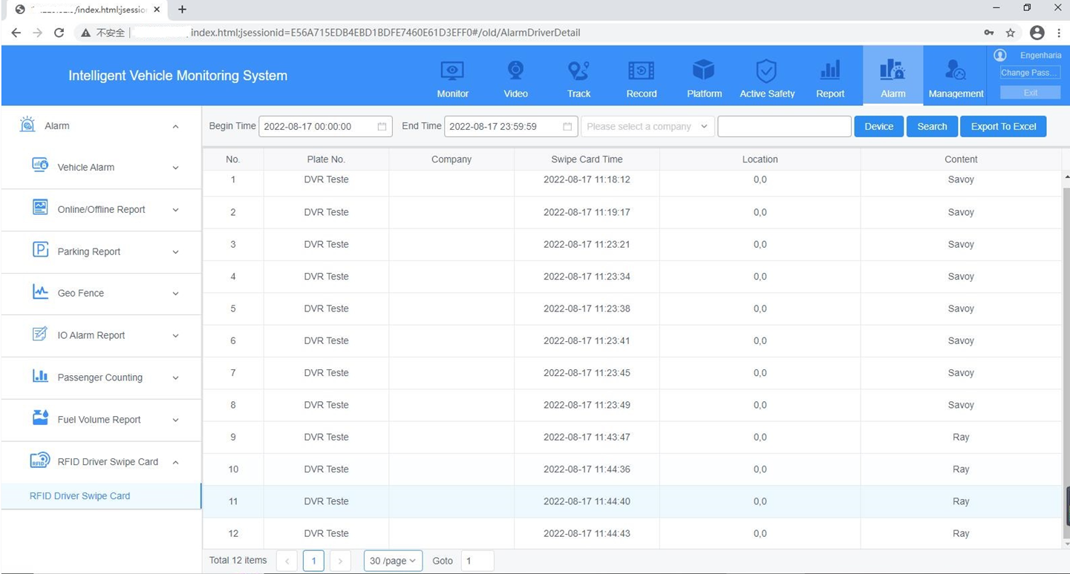Click the Change Password button
1070x574 pixels.
pyautogui.click(x=1030, y=73)
